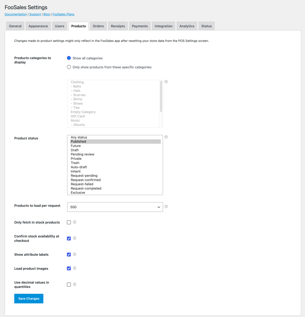Go to the Integration tab
Viewport: 305px width, 317px height.
(x=163, y=26)
